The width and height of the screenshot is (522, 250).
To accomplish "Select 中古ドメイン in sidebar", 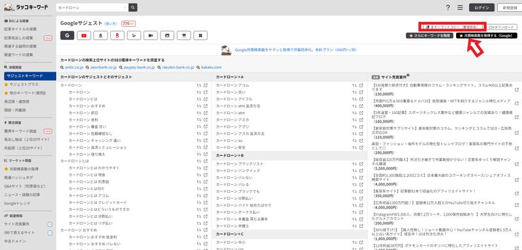I will coord(15,241).
